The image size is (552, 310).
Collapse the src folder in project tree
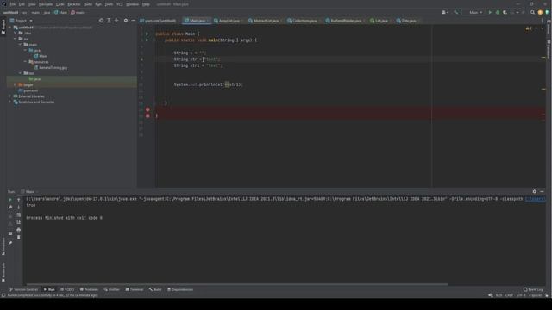[16, 39]
